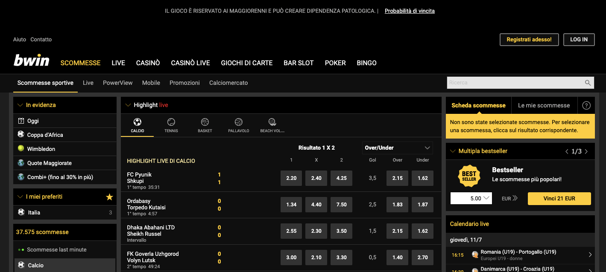Go to previous bestseller multipla

point(567,151)
